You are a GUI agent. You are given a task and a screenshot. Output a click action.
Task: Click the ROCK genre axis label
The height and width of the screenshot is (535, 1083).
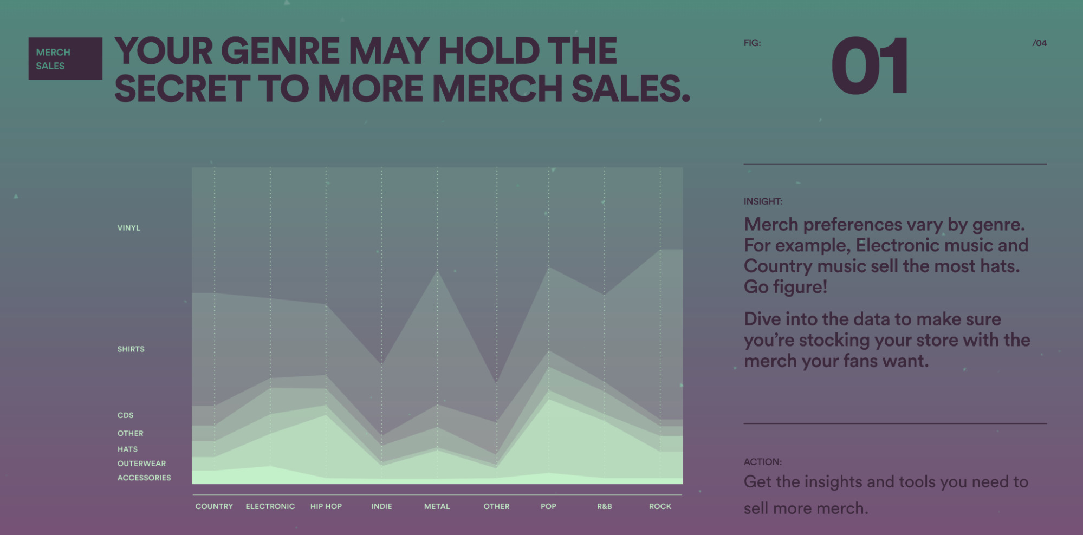point(660,506)
